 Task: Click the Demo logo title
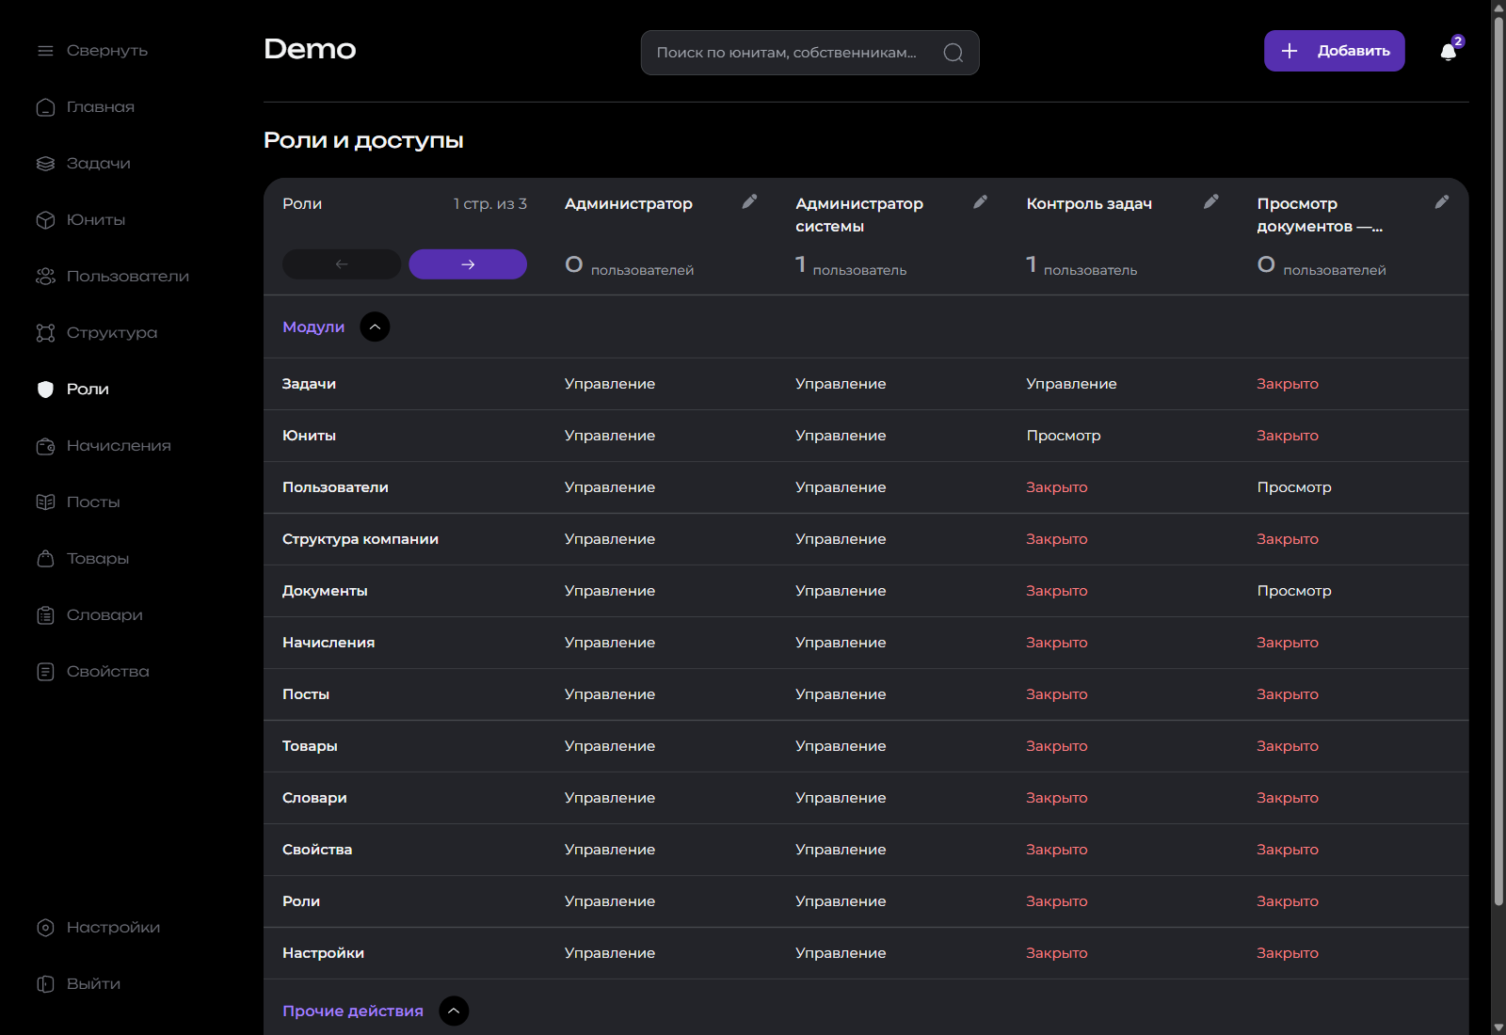310,49
